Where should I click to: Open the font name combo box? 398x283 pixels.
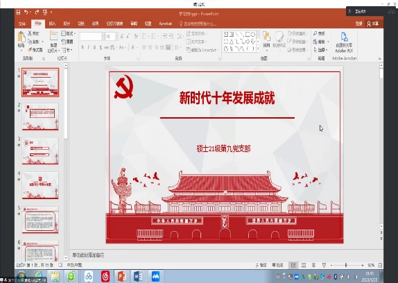click(x=92, y=36)
